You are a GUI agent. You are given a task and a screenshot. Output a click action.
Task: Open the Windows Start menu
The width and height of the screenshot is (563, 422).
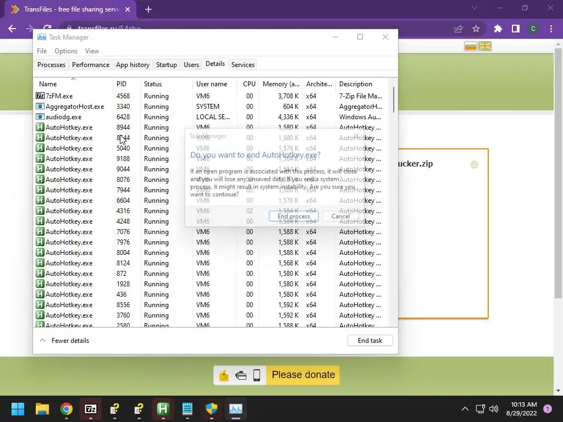(x=18, y=409)
